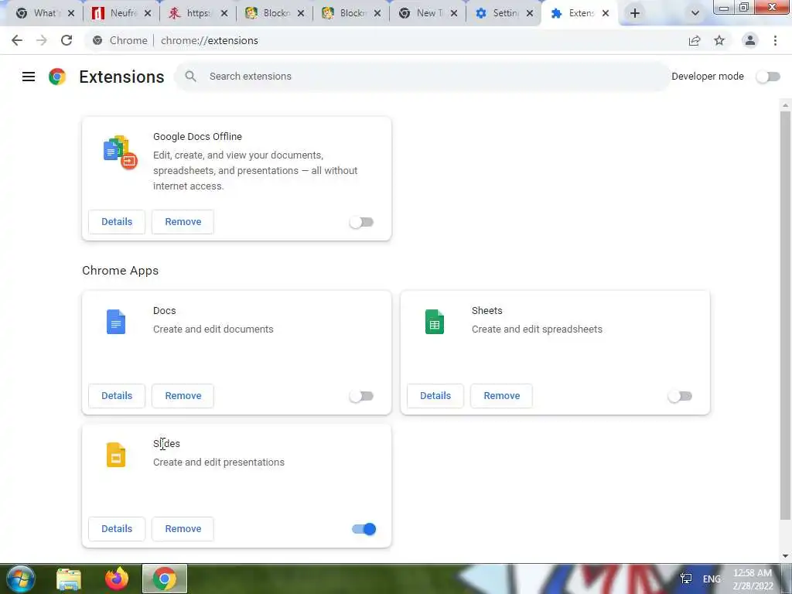
Task: Open Details for the Slides app
Action: [x=117, y=528]
